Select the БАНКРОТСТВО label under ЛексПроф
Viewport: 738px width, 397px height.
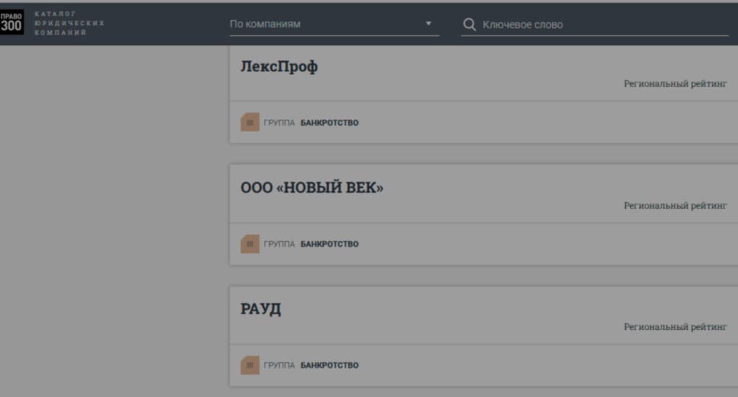(330, 123)
